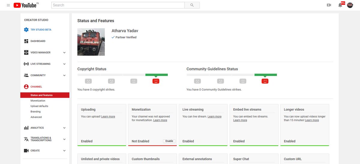Expand the Community section chevron

pyautogui.click(x=64, y=75)
